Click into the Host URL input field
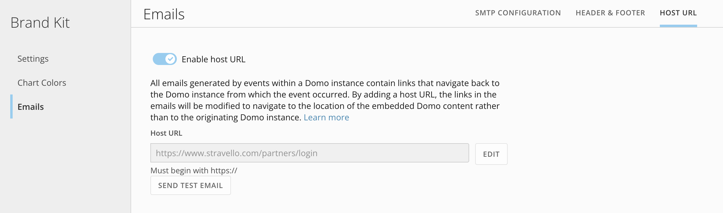The height and width of the screenshot is (213, 723). (309, 153)
